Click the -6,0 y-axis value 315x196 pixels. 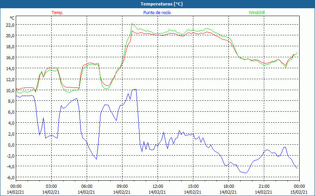[11, 178]
